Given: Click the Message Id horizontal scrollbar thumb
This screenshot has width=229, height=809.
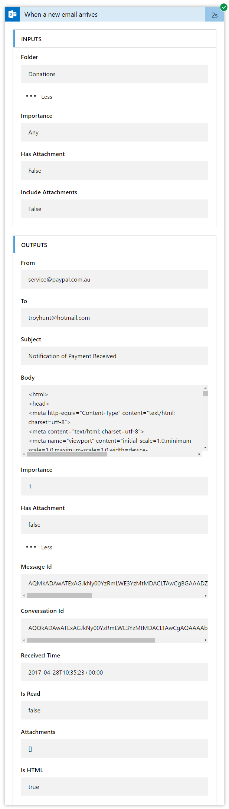Looking at the screenshot, I should click(x=59, y=595).
